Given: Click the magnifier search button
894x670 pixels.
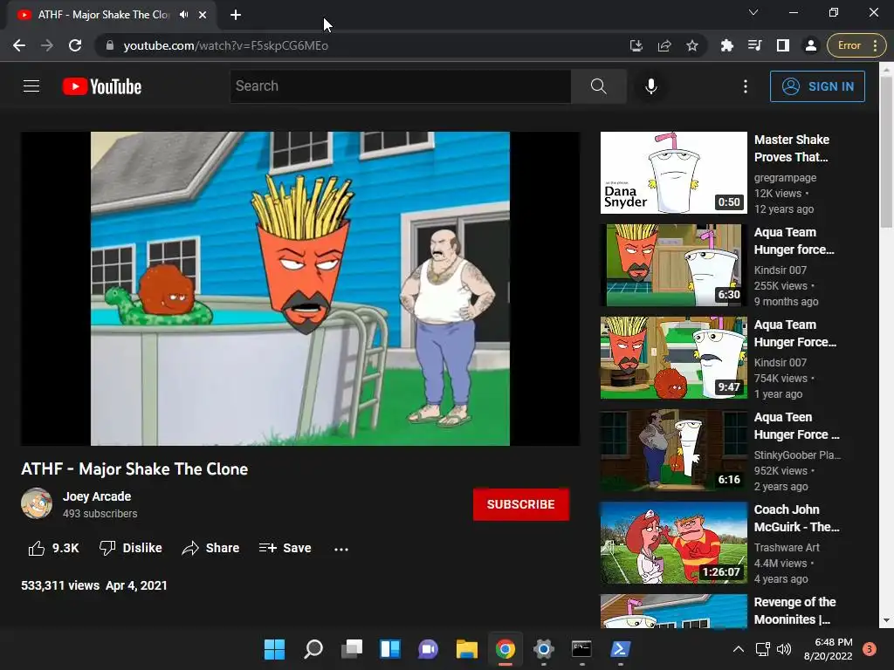Looking at the screenshot, I should coord(599,86).
